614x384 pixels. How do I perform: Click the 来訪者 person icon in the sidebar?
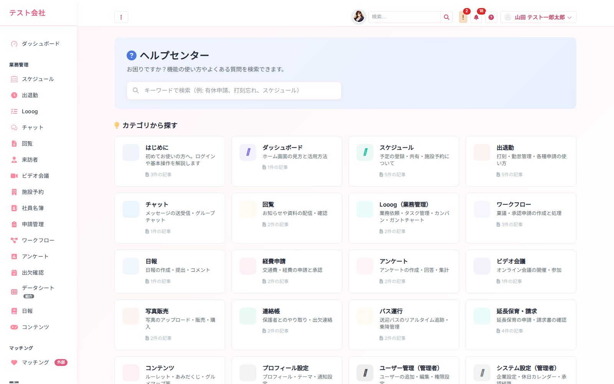tap(14, 160)
